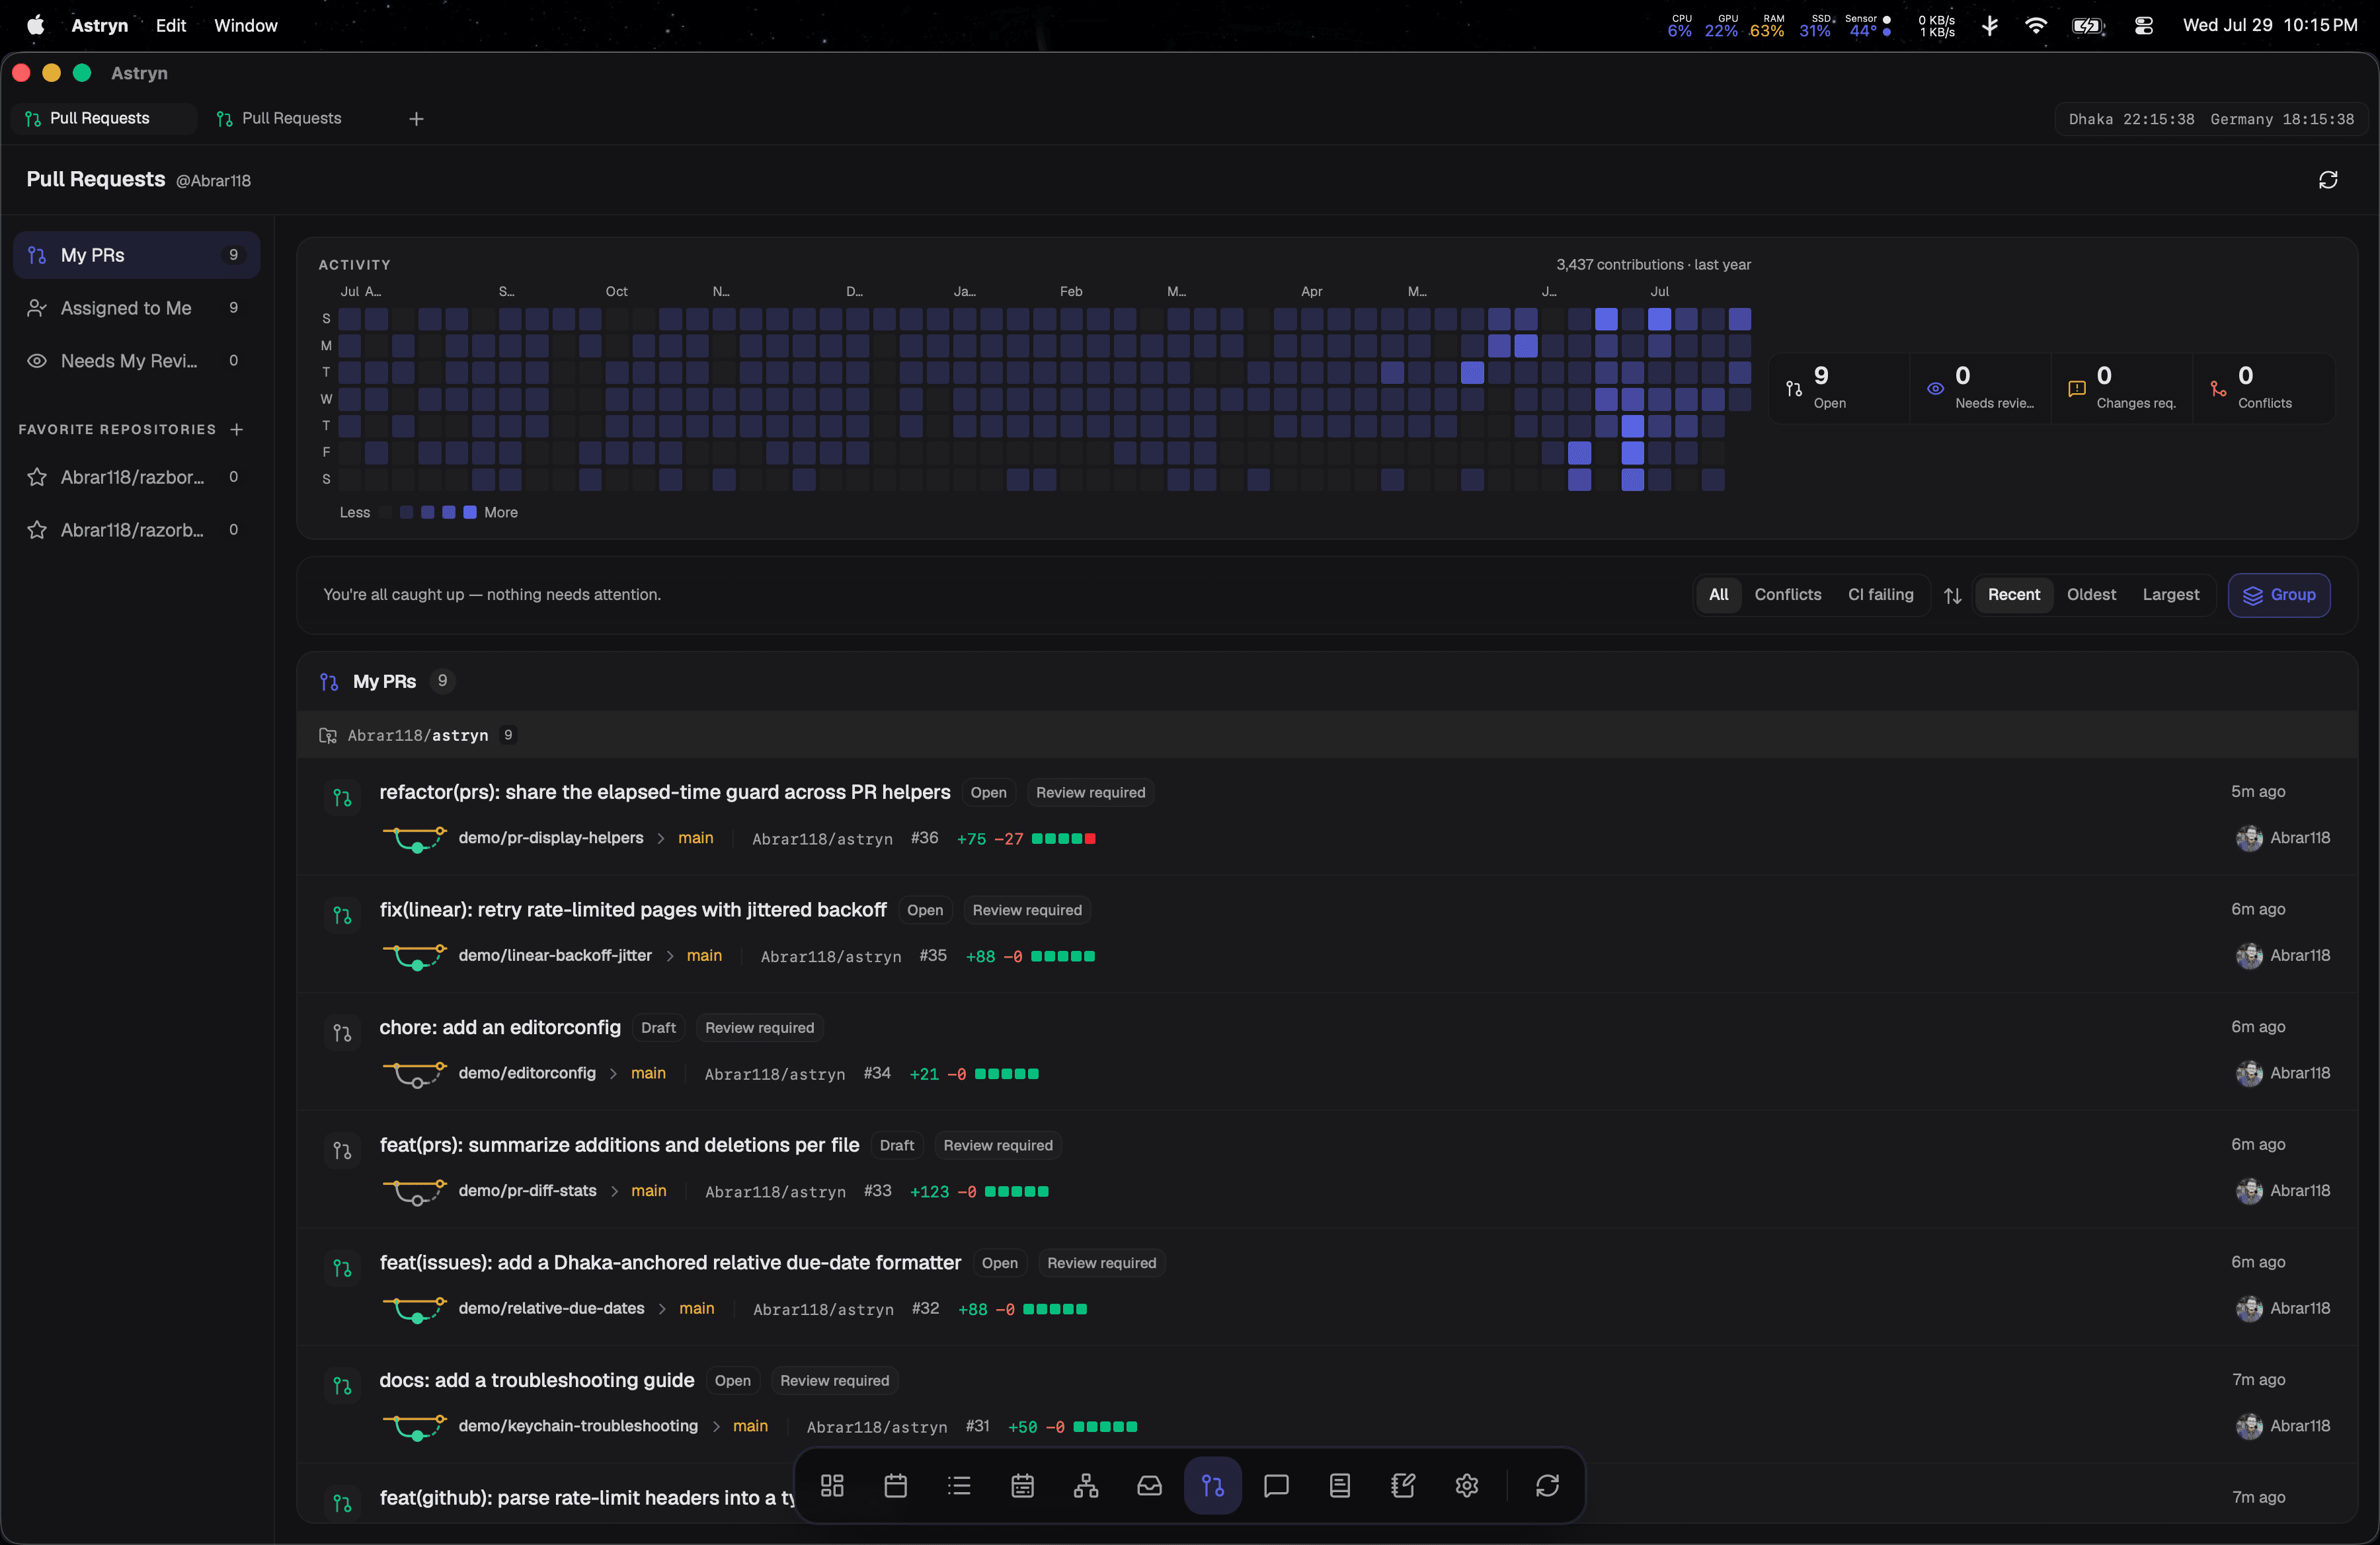Image resolution: width=2380 pixels, height=1545 pixels.
Task: Show Assigned to Me pull requests
Action: [137, 309]
